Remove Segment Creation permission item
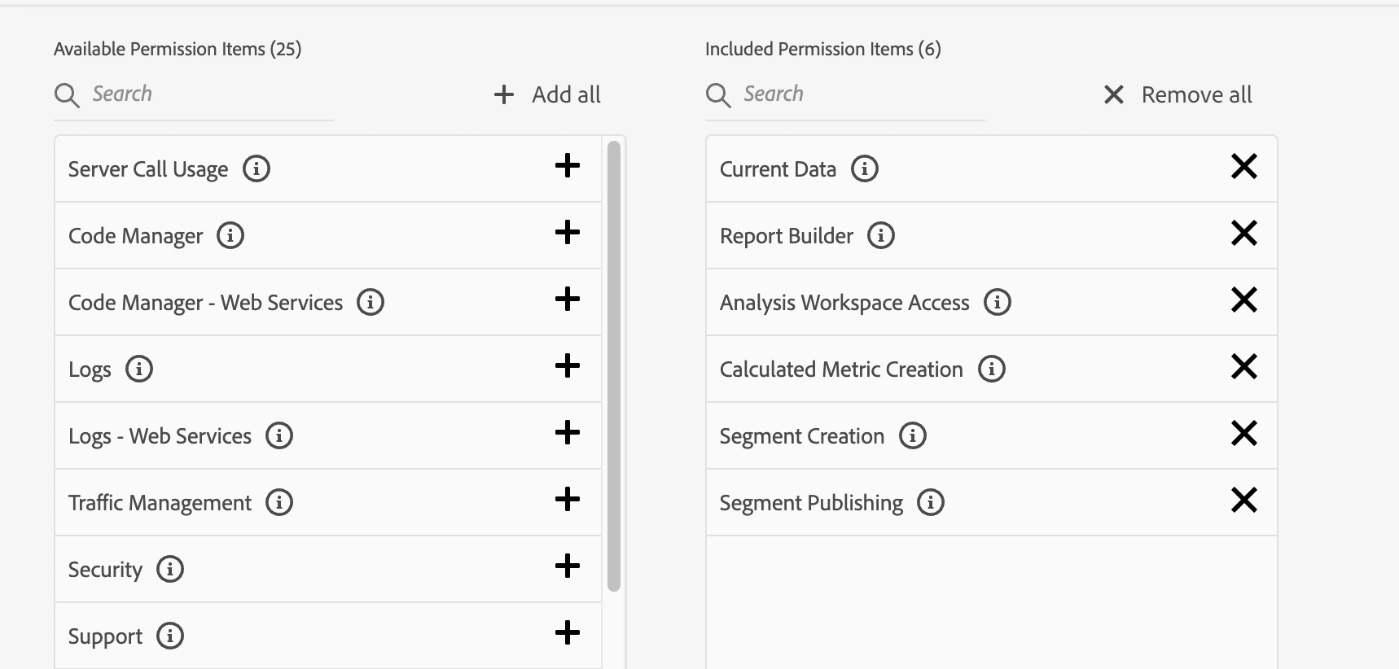 [x=1243, y=433]
